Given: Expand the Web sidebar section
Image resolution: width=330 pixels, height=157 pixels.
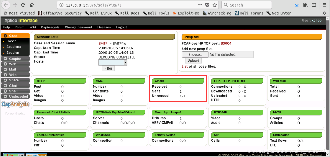Looking at the screenshot, I should click(15, 64).
